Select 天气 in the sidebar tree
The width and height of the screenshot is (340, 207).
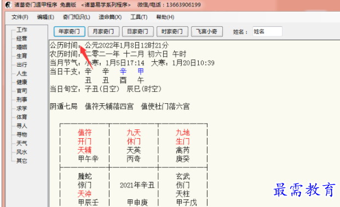point(22,143)
